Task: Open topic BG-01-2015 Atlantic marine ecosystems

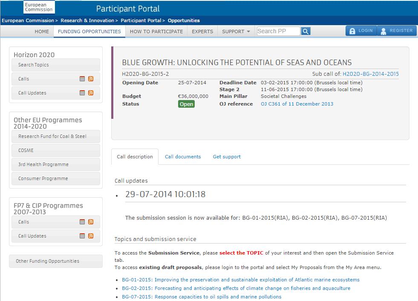Action: coord(241,280)
